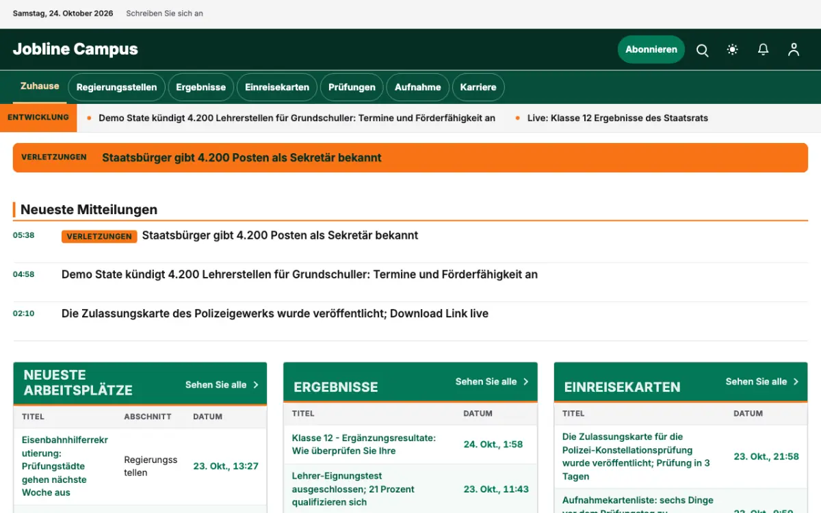The image size is (821, 513).
Task: Click 'Neueste Mitteilungen' heading
Action: tap(89, 210)
